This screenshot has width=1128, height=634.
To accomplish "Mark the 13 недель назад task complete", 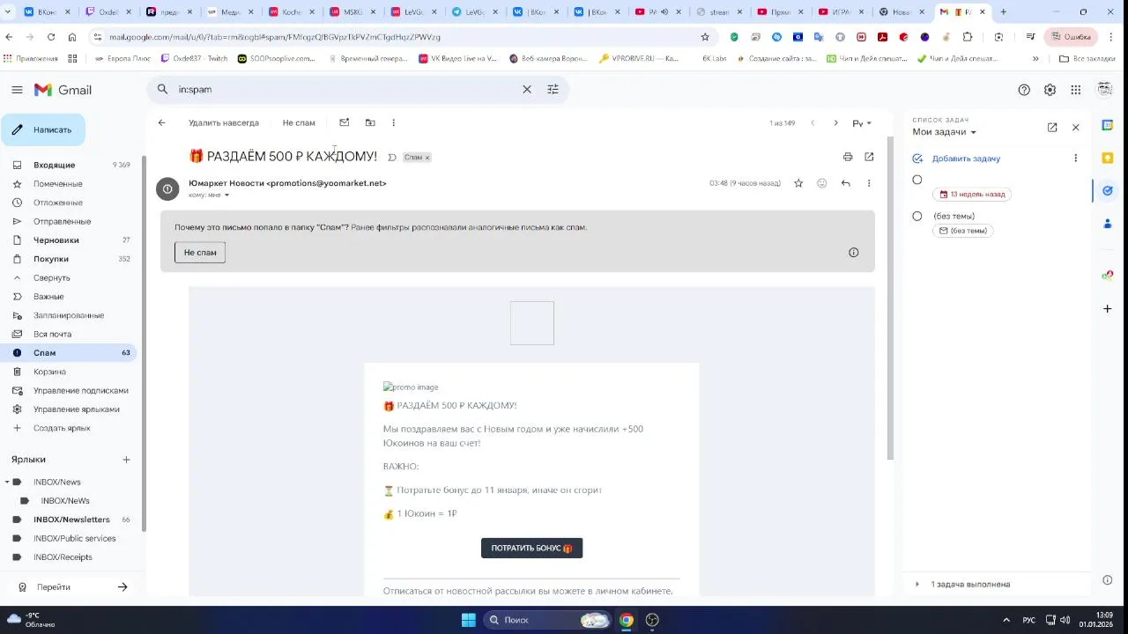I will (917, 180).
